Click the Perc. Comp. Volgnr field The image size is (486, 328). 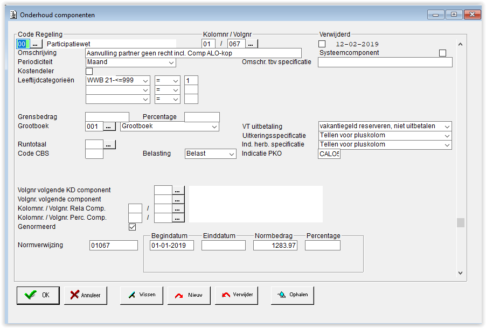click(x=163, y=218)
